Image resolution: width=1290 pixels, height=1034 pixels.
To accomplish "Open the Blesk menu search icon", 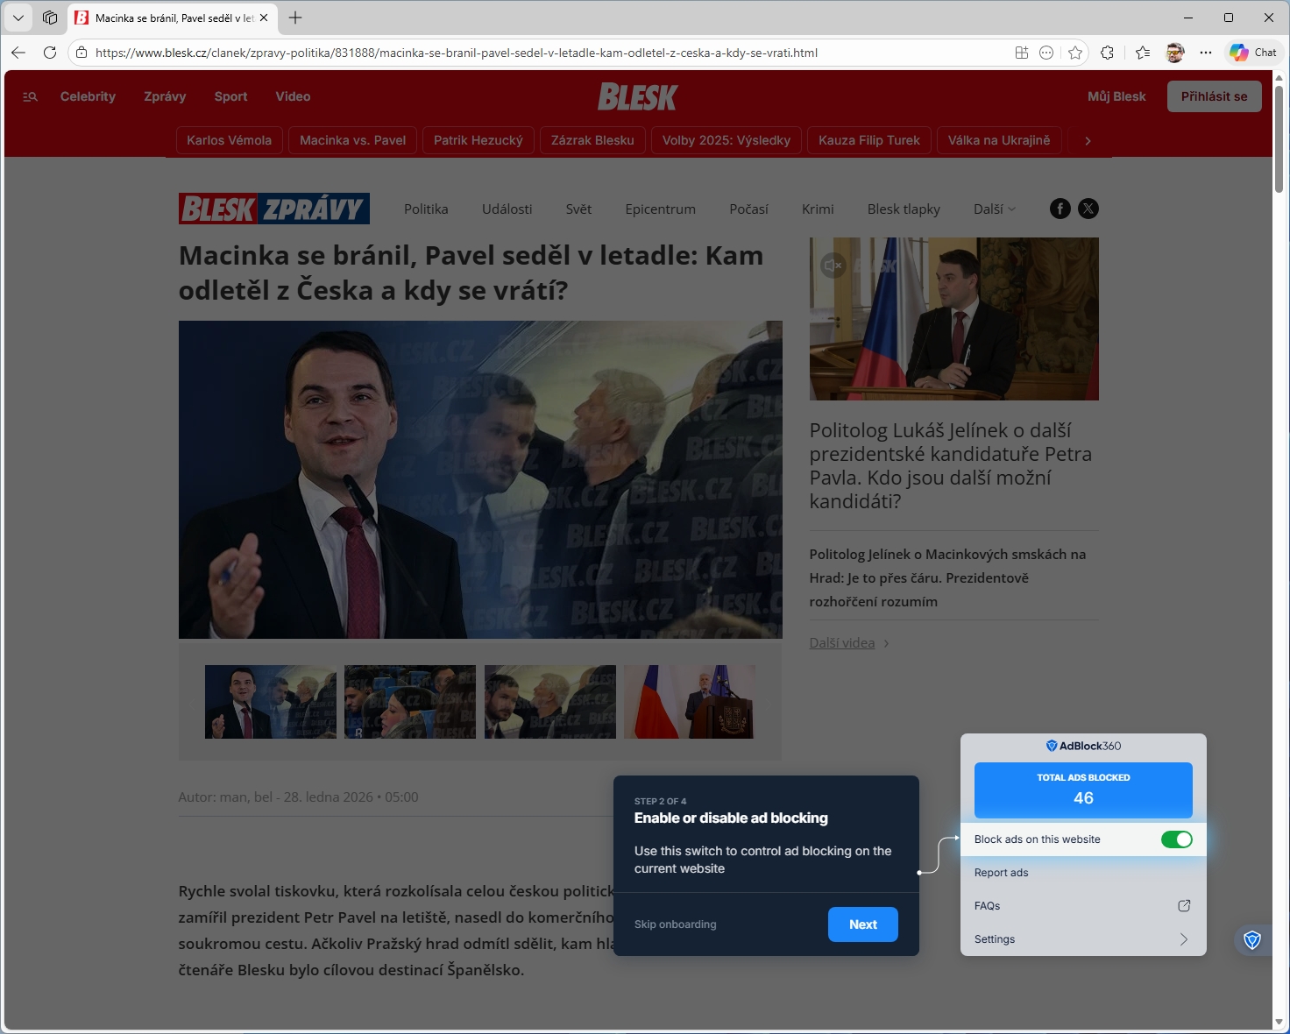I will (x=30, y=96).
